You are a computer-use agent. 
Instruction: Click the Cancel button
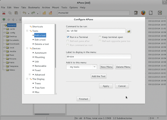click(x=122, y=86)
